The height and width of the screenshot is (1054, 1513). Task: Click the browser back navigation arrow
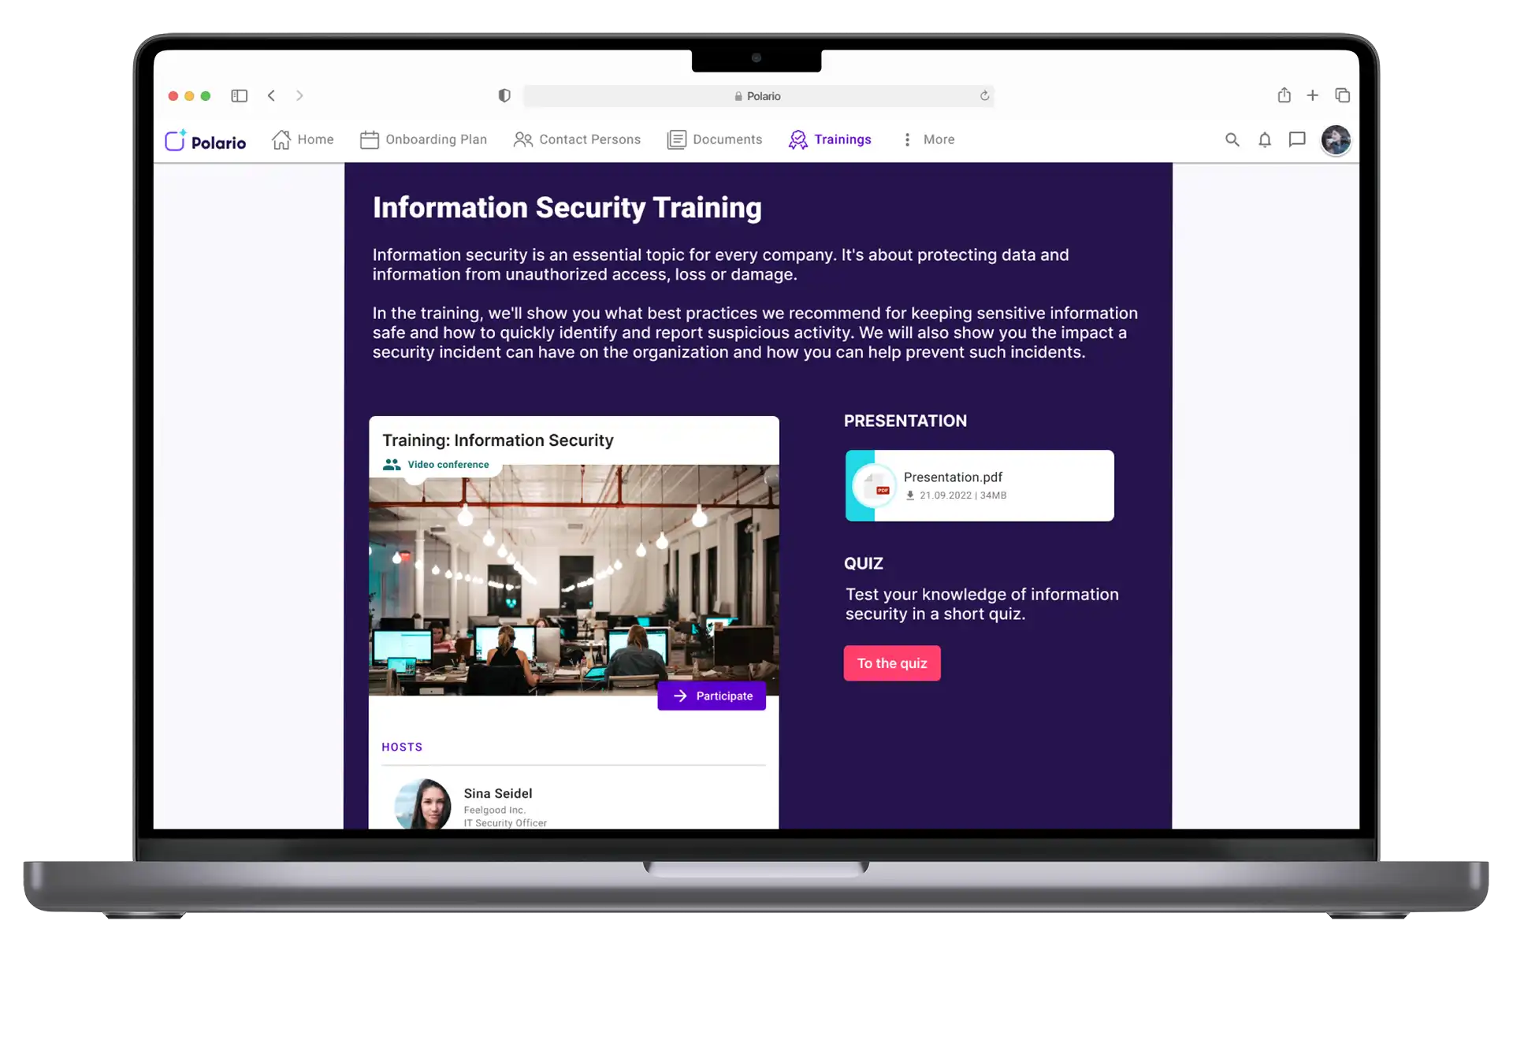pyautogui.click(x=271, y=95)
